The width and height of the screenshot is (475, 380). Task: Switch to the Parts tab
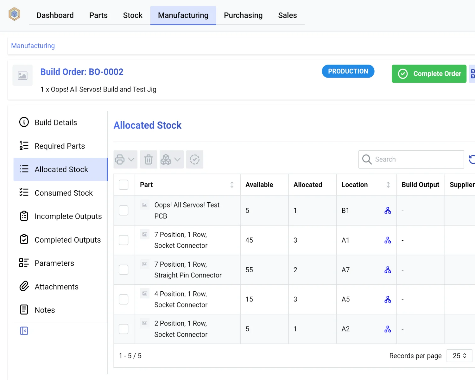[98, 16]
